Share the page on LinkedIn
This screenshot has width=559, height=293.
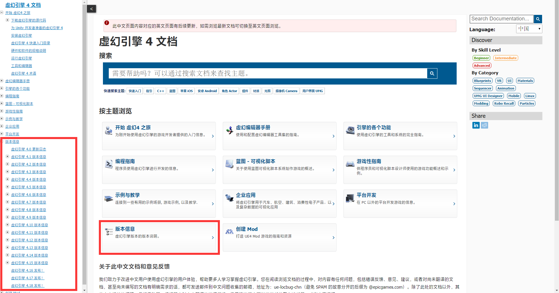coord(476,125)
